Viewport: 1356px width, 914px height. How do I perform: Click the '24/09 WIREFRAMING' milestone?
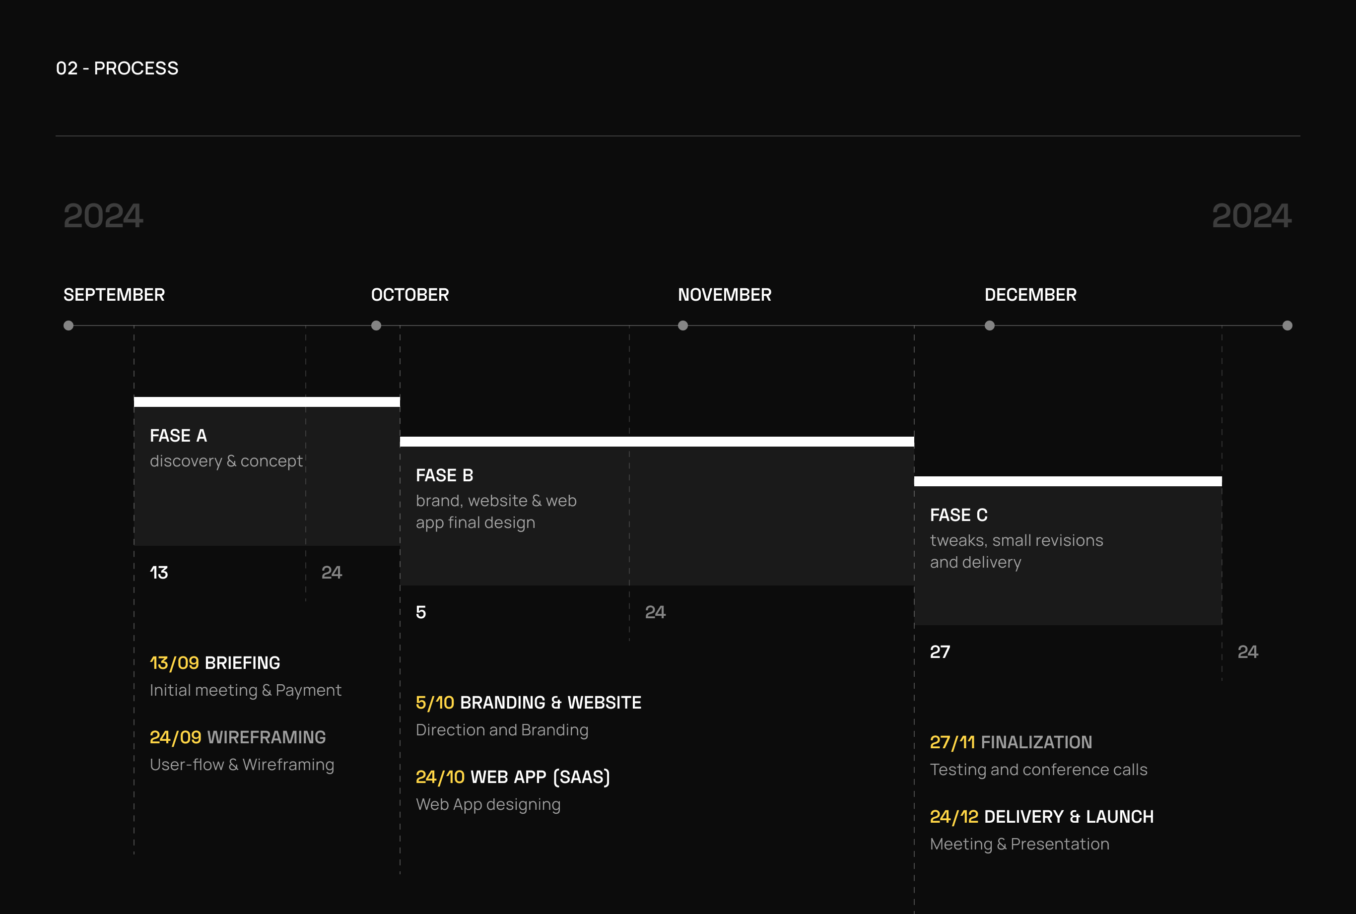[238, 737]
